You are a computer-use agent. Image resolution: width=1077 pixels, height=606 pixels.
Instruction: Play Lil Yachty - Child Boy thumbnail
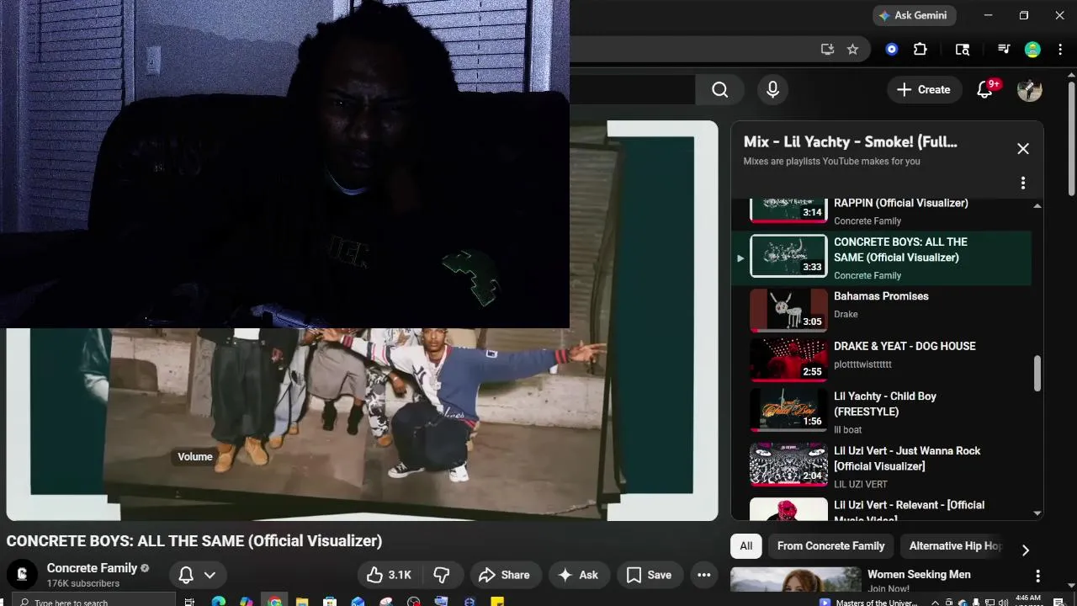tap(788, 409)
